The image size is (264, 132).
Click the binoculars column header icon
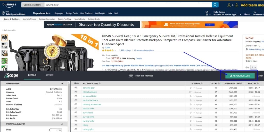75,83
